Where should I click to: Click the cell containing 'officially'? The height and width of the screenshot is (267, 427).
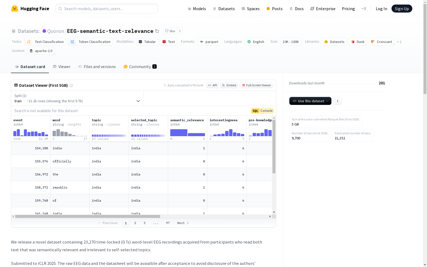point(70,161)
